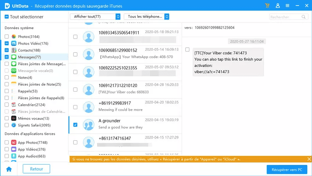Click the Récupérer vers PC button
This screenshot has height=176, width=312.
pyautogui.click(x=287, y=169)
